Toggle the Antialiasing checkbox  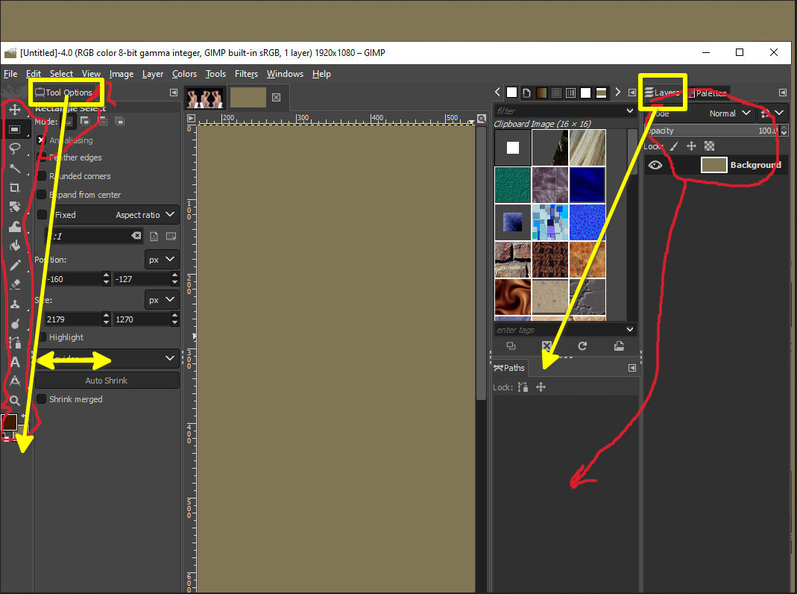pos(42,140)
